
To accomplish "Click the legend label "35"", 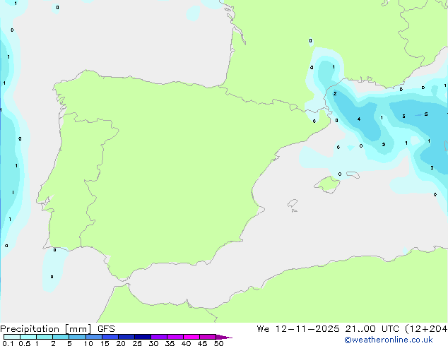I will (x=170, y=343).
